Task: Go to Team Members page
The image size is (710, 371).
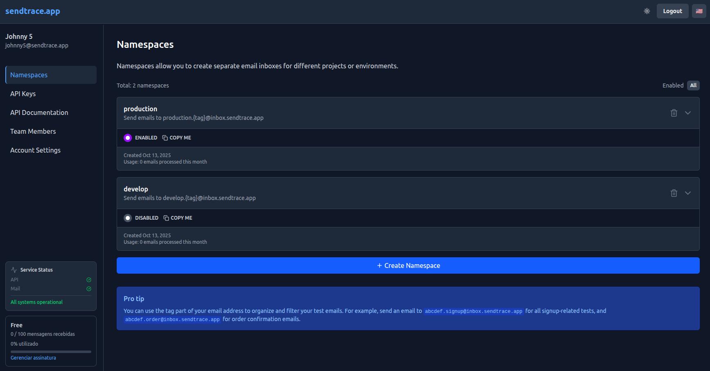Action: (33, 131)
